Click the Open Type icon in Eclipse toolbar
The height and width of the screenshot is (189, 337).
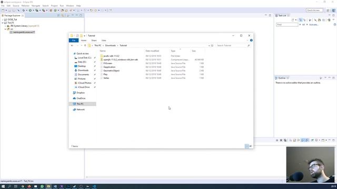(x=62, y=10)
